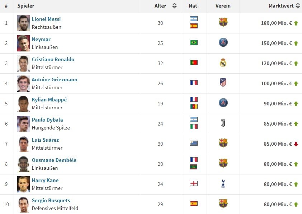Sort table by Marktwert column arrows
Screen dimensions: 302x214
coord(298,6)
